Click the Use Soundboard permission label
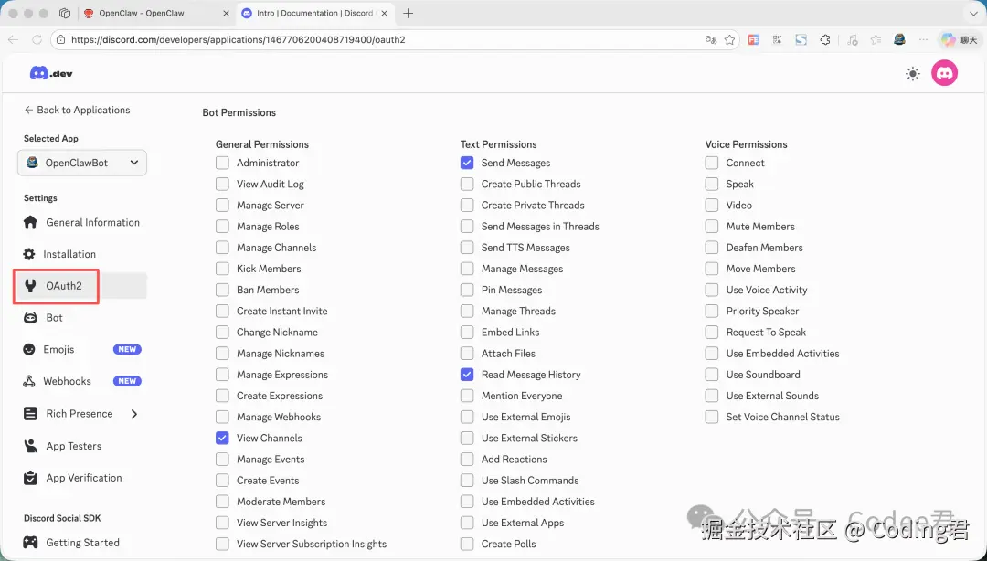 click(763, 374)
